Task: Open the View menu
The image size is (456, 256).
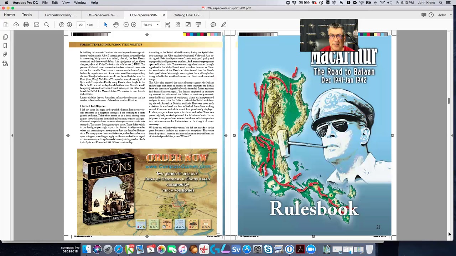Action: [x=66, y=2]
